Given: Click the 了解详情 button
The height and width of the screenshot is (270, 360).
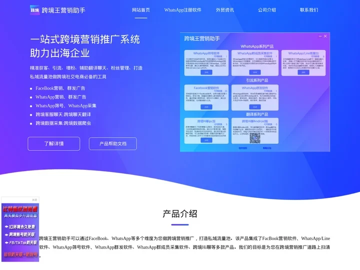Looking at the screenshot, I should pos(53,143).
